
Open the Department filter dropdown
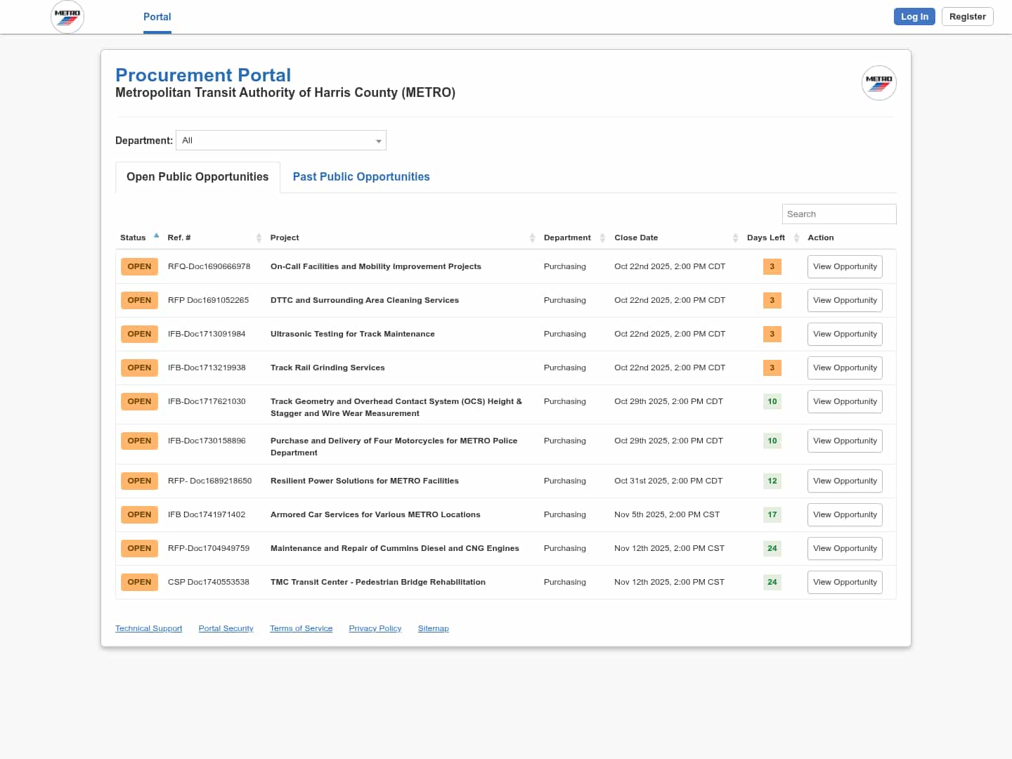pyautogui.click(x=281, y=141)
